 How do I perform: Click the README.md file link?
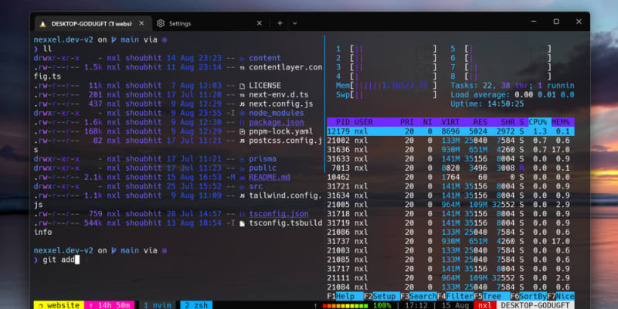point(270,176)
